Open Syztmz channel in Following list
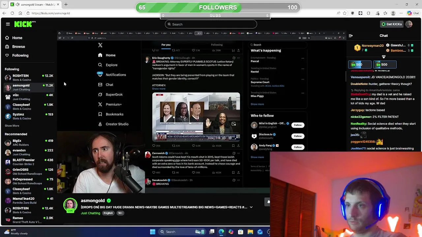The image size is (422, 237). click(x=29, y=116)
